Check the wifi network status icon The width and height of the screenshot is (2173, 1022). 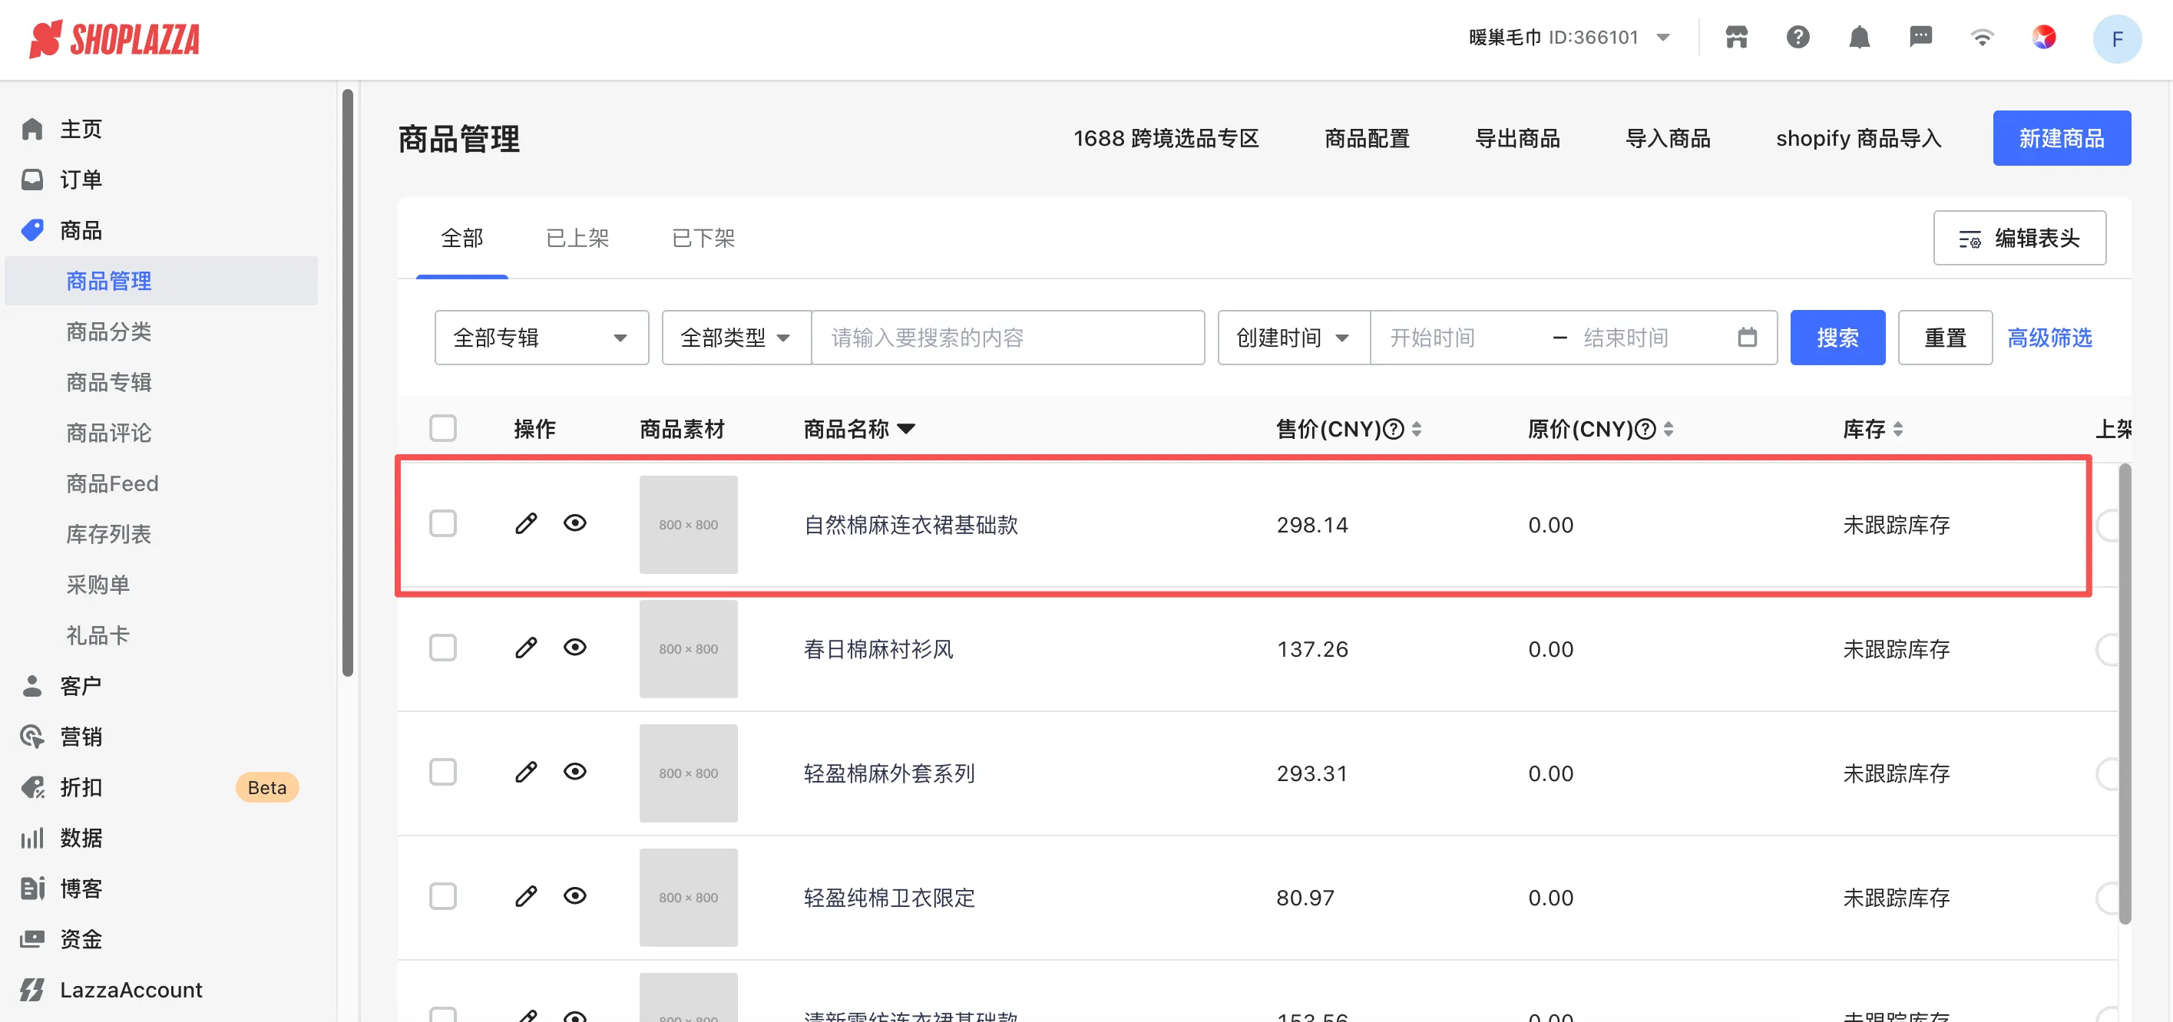coord(1982,37)
